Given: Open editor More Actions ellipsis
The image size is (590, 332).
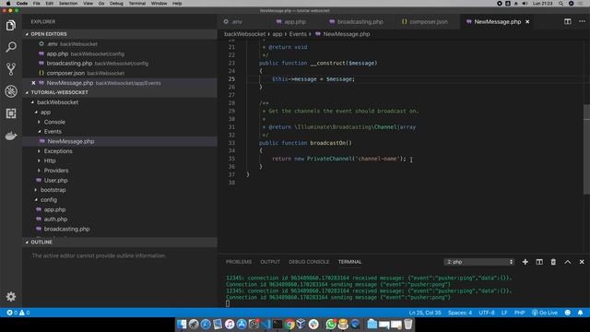Looking at the screenshot, I should pyautogui.click(x=582, y=21).
